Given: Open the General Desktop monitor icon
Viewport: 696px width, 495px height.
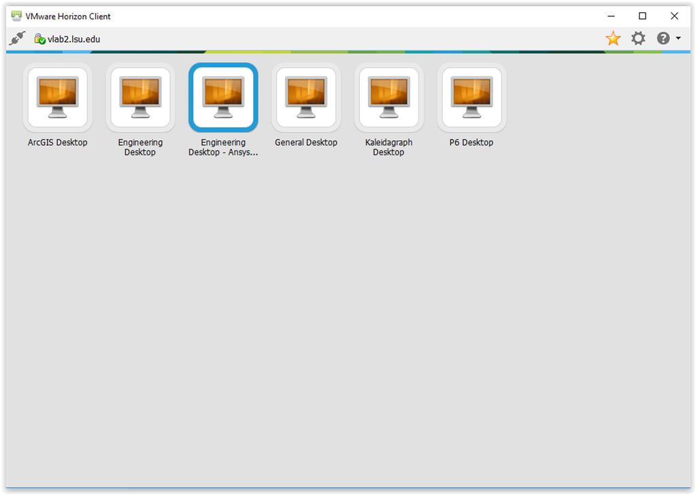Looking at the screenshot, I should pos(306,97).
